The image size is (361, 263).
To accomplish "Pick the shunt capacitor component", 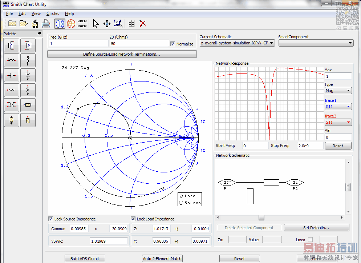I will (x=28, y=75).
